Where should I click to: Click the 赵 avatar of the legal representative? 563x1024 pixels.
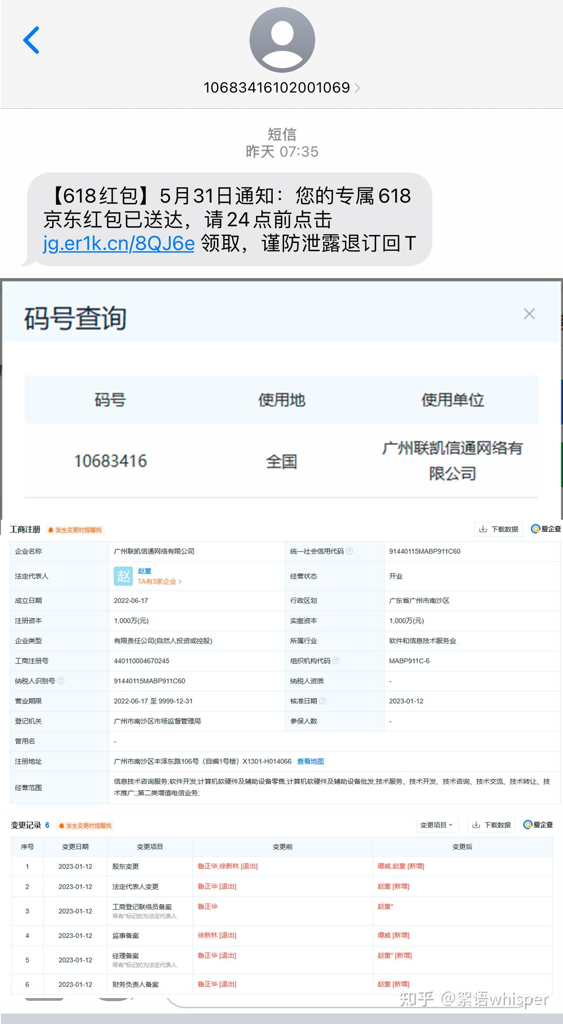coord(123,576)
